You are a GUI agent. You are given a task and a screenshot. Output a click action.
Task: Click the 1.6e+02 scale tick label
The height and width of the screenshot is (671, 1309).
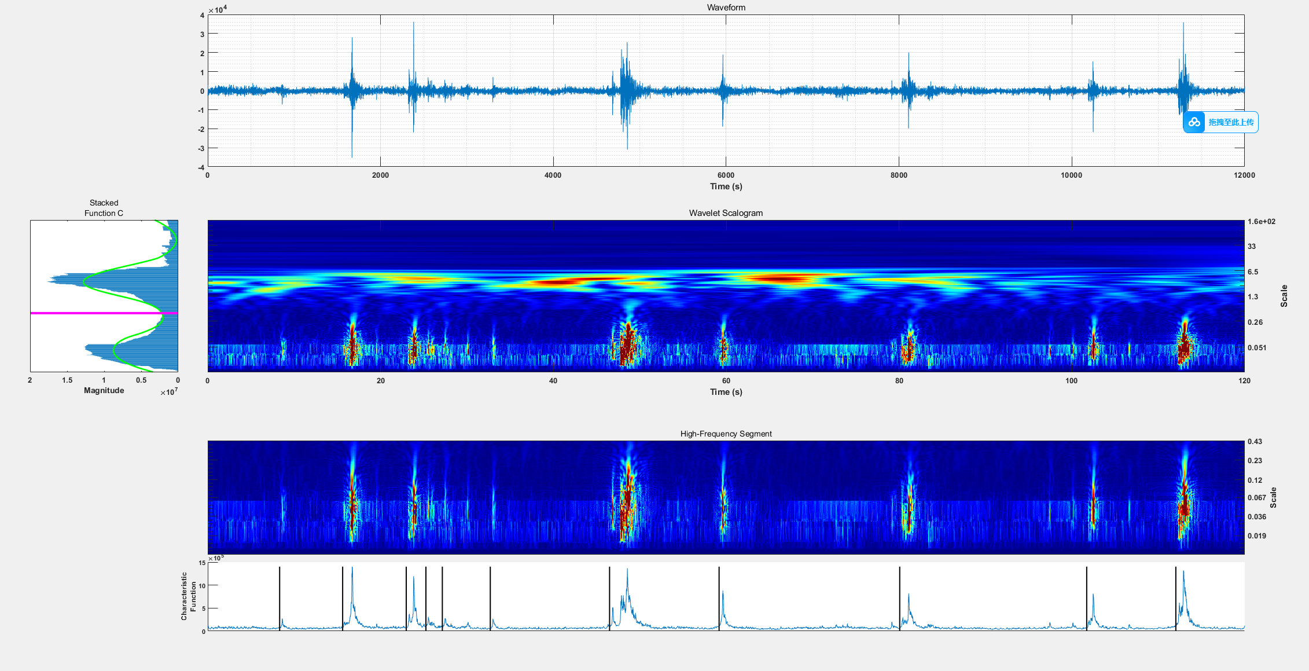pyautogui.click(x=1261, y=222)
